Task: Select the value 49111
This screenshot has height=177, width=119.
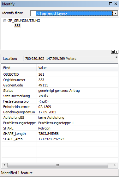Action: coord(43,85)
